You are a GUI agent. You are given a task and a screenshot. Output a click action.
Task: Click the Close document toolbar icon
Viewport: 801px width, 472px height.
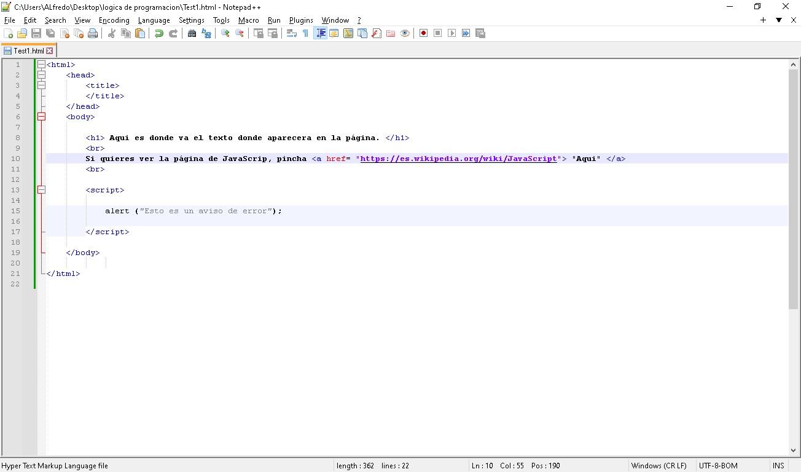[x=64, y=33]
